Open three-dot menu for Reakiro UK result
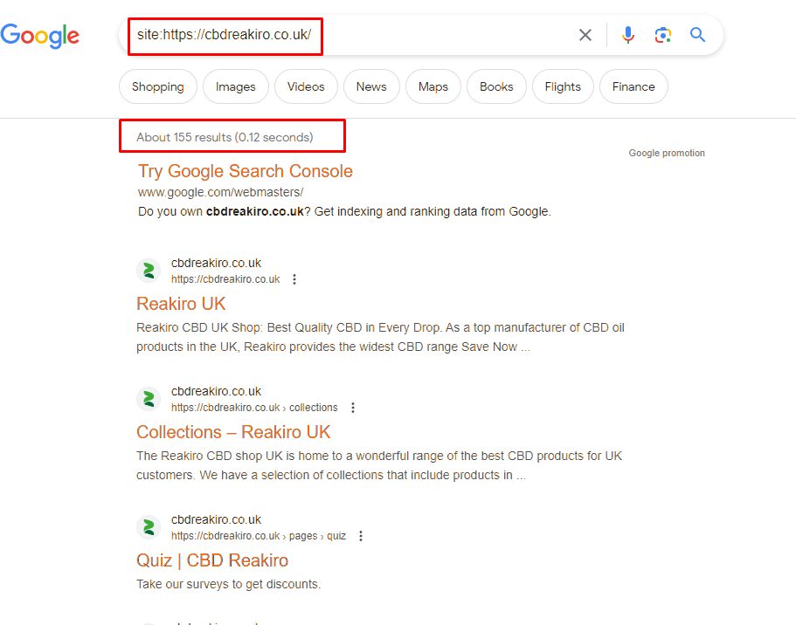796x625 pixels. [294, 279]
